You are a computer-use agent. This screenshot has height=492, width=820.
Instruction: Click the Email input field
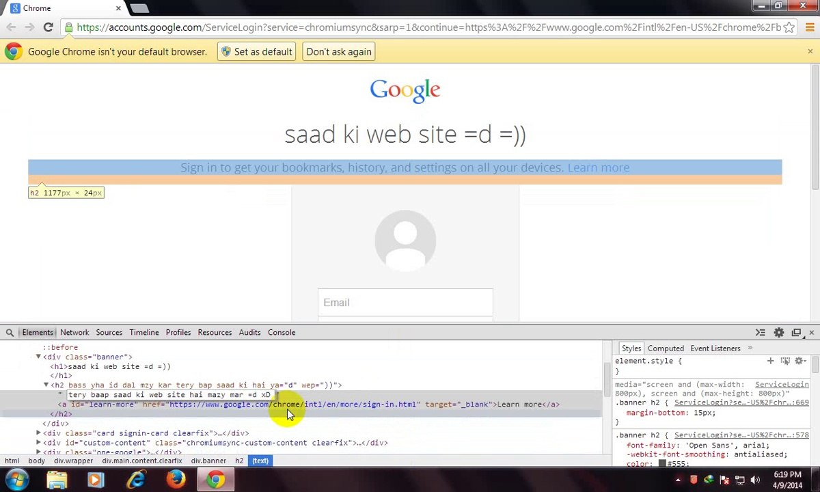pyautogui.click(x=405, y=303)
